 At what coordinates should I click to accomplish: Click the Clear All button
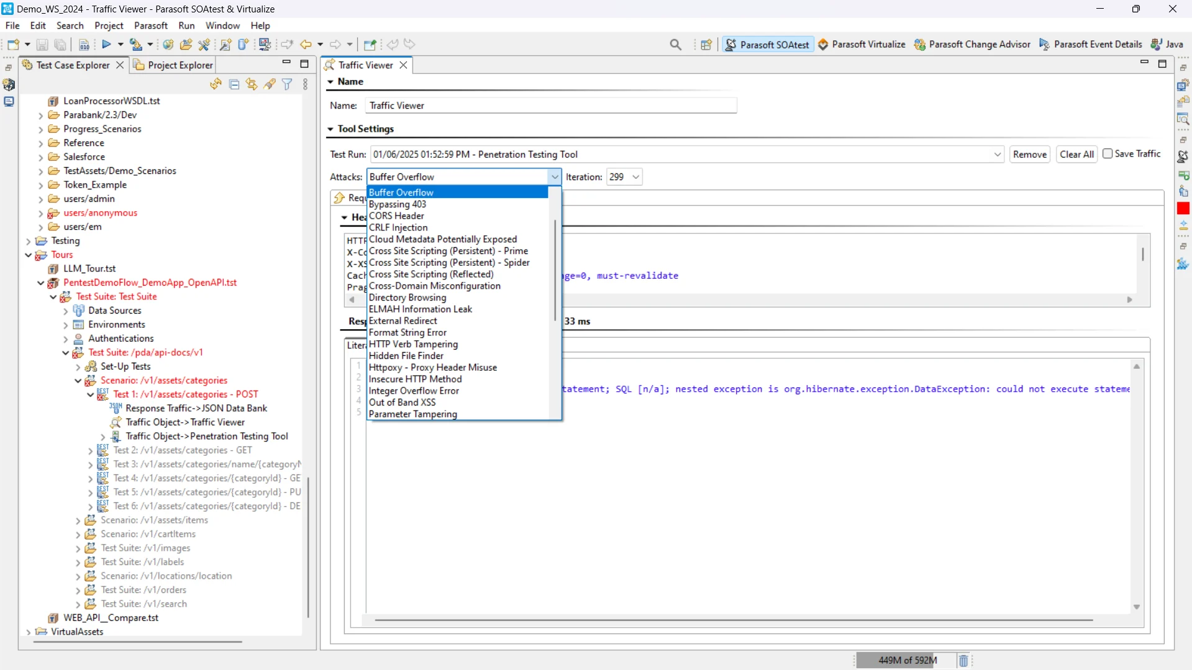(x=1076, y=155)
